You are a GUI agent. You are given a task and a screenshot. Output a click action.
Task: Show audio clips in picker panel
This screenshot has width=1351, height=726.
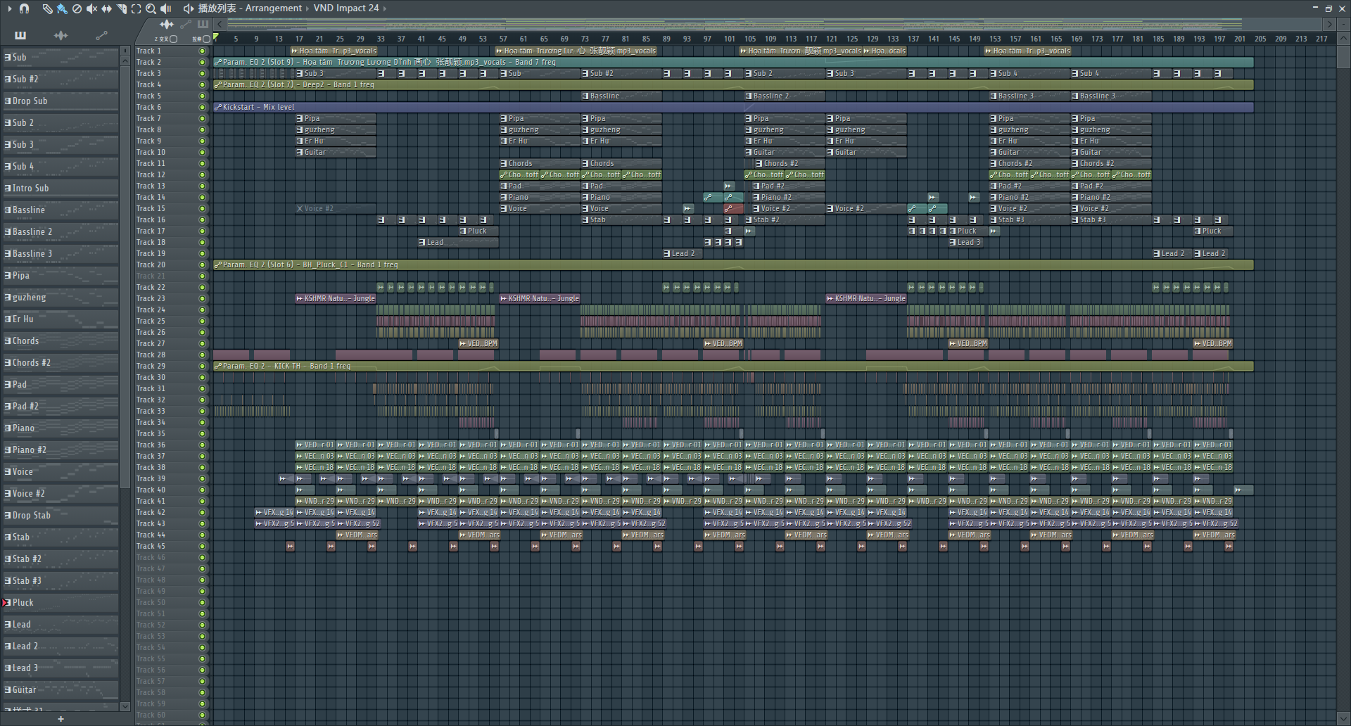tap(61, 35)
